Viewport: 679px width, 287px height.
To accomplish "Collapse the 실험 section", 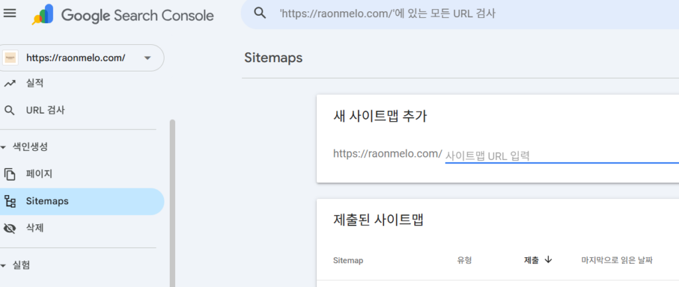I will coord(4,265).
